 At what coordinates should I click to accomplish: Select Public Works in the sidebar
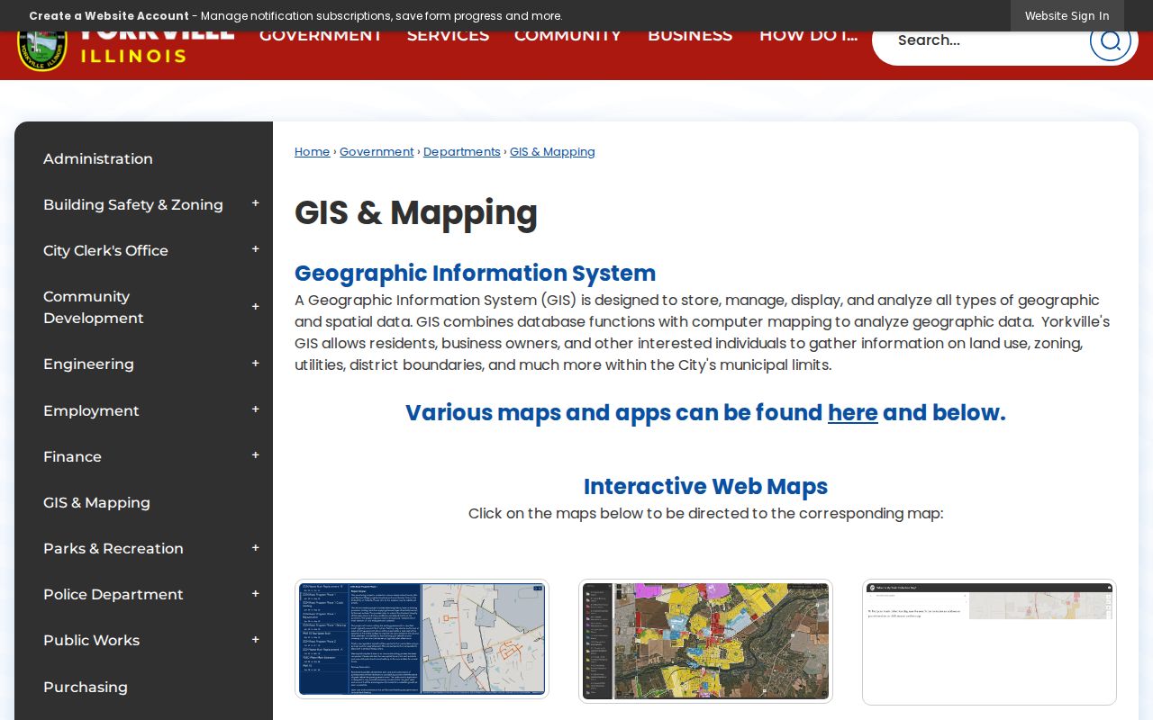tap(91, 640)
